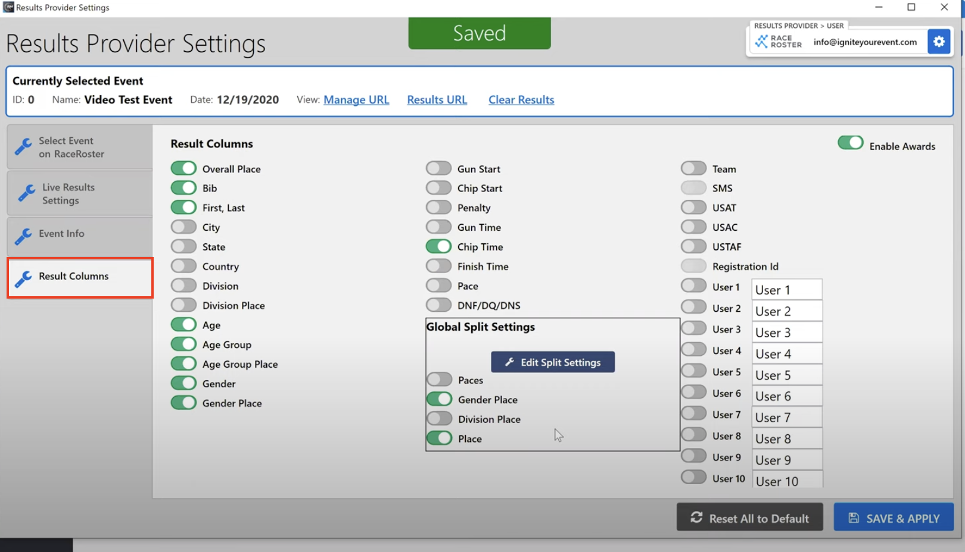
Task: Click the Edit Split Settings button
Action: pyautogui.click(x=553, y=362)
